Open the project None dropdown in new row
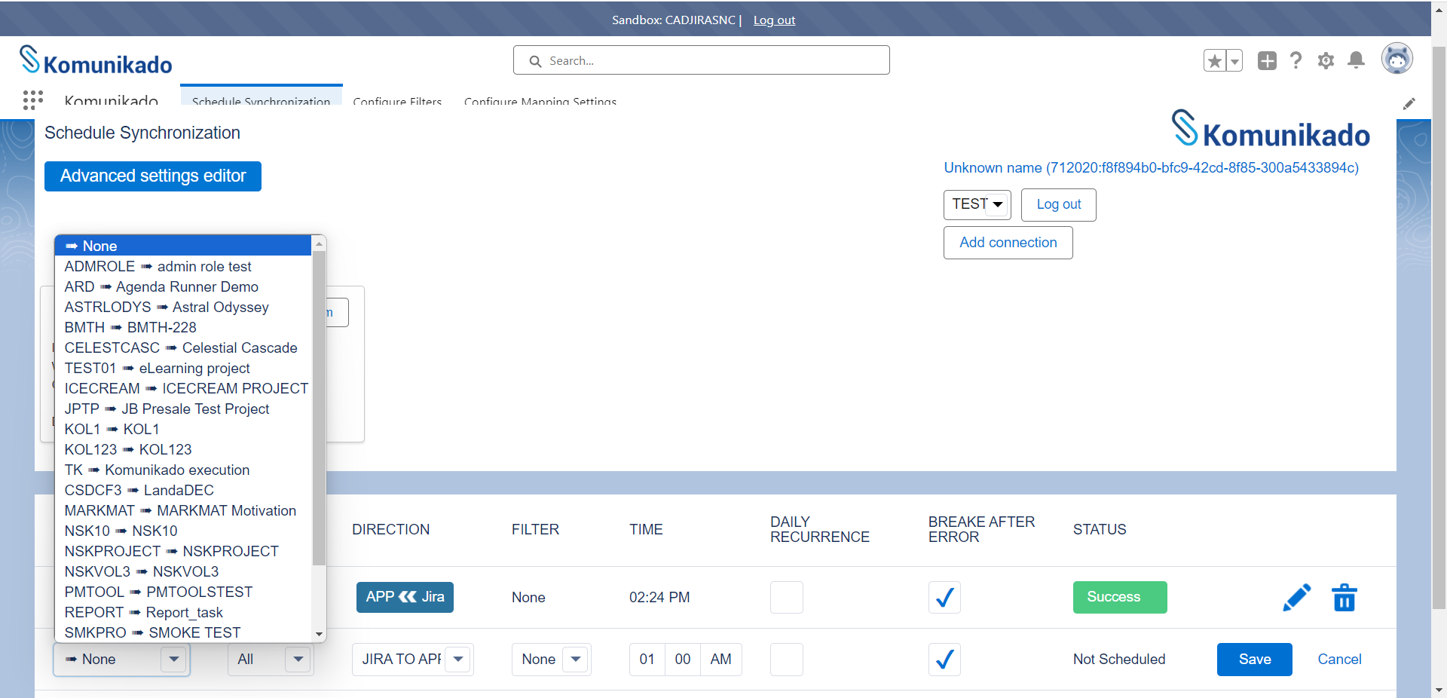The image size is (1447, 698). pyautogui.click(x=121, y=660)
